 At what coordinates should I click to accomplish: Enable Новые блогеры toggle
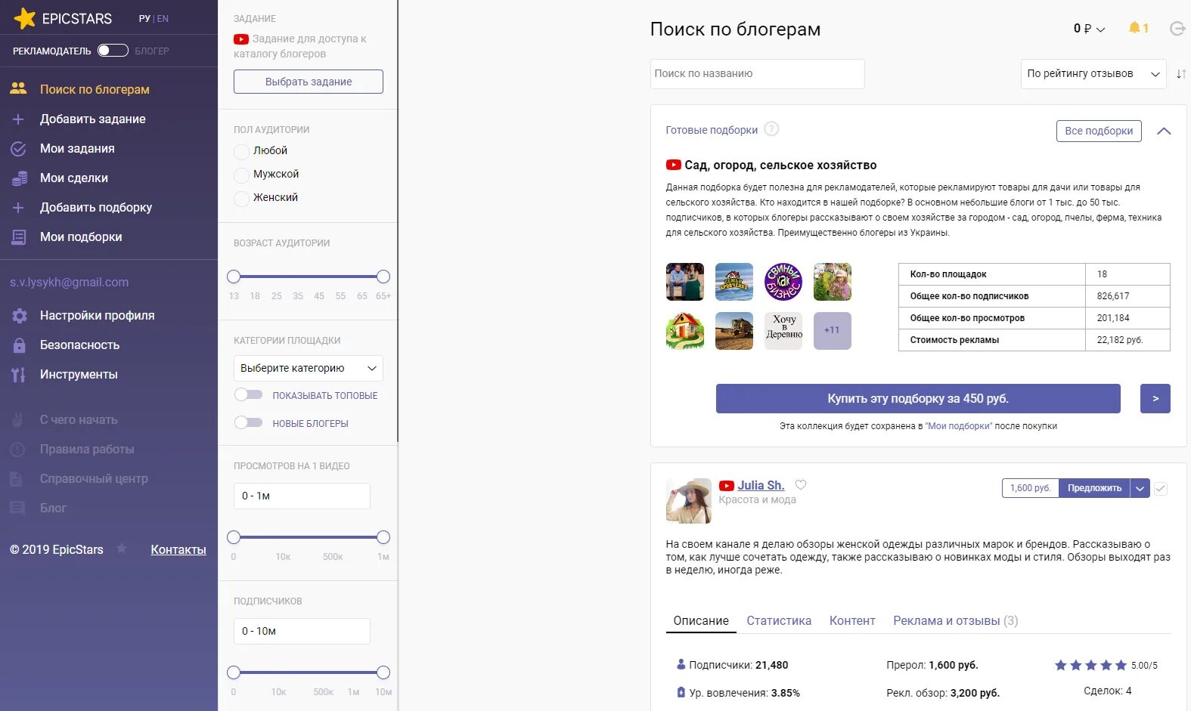click(x=248, y=422)
